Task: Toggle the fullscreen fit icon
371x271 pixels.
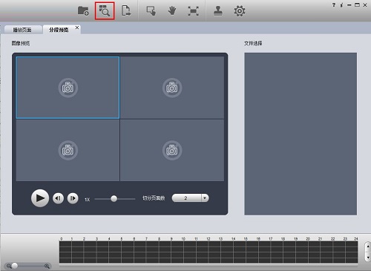Action: coord(193,11)
